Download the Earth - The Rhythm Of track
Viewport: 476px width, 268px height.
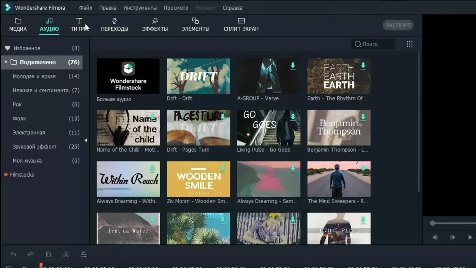[x=363, y=66]
